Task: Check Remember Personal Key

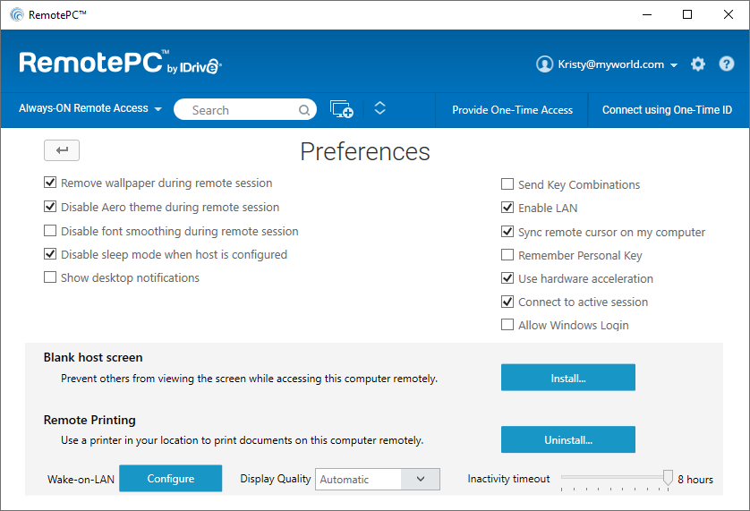Action: 507,255
